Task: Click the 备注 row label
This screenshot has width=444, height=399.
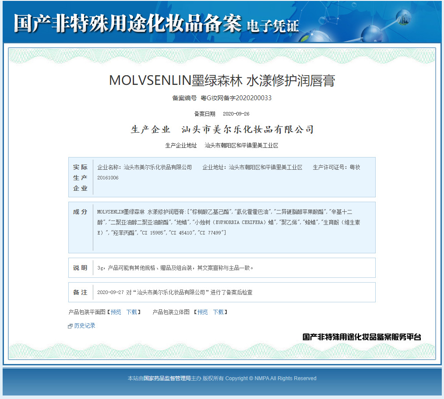Action: [80, 292]
